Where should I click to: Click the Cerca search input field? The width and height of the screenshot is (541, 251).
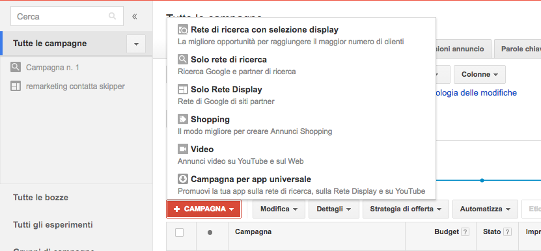[x=66, y=16]
